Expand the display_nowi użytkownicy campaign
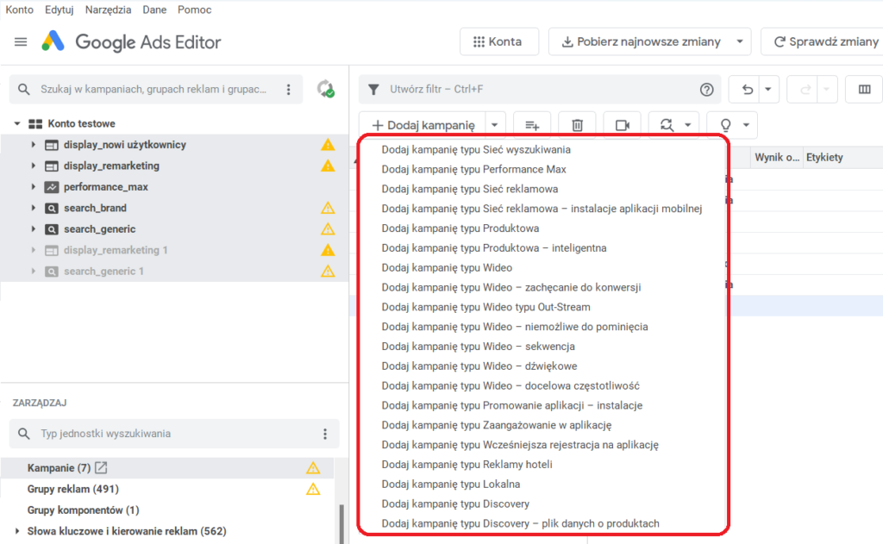Image resolution: width=883 pixels, height=544 pixels. [x=34, y=145]
